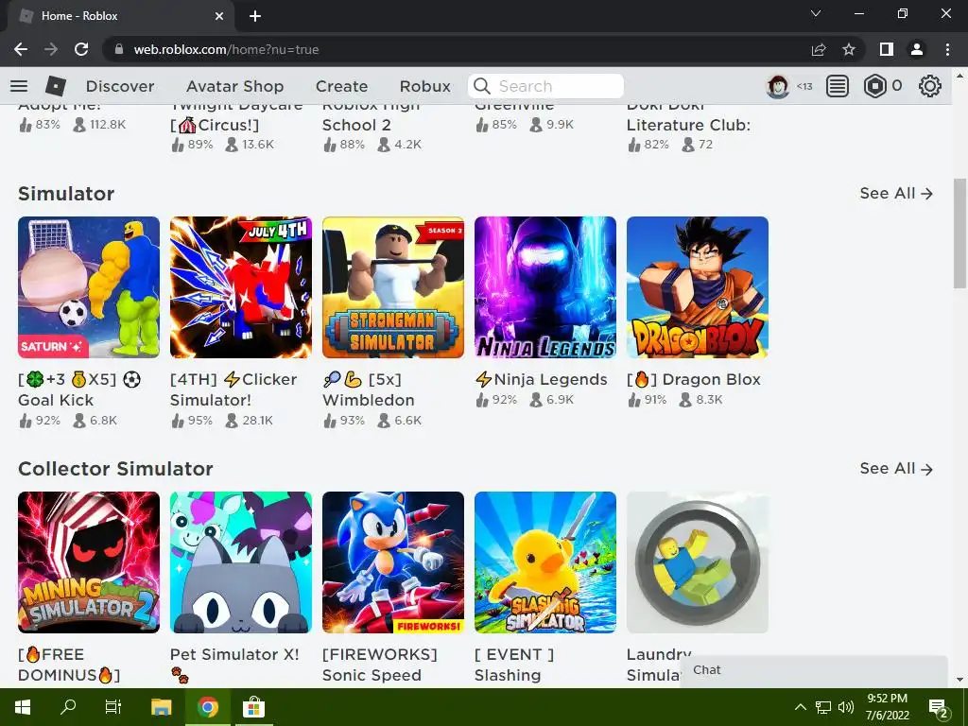Click the Simulator section heading
Viewport: 968px width, 726px height.
pos(66,193)
